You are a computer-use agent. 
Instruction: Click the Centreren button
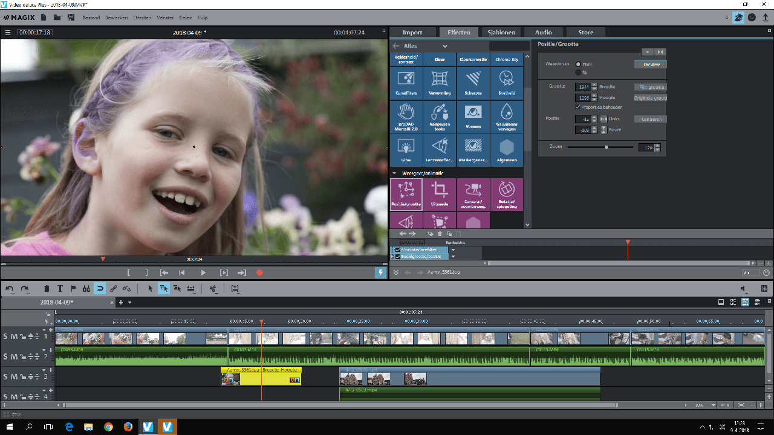651,119
